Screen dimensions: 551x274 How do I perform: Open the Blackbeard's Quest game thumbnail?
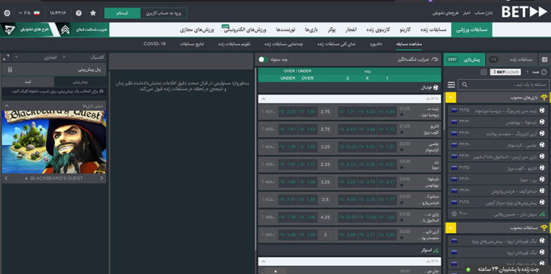(x=54, y=142)
